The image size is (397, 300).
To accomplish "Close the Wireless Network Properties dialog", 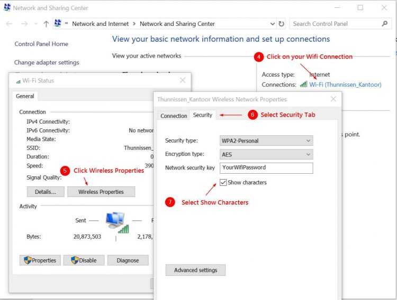I will coord(333,99).
